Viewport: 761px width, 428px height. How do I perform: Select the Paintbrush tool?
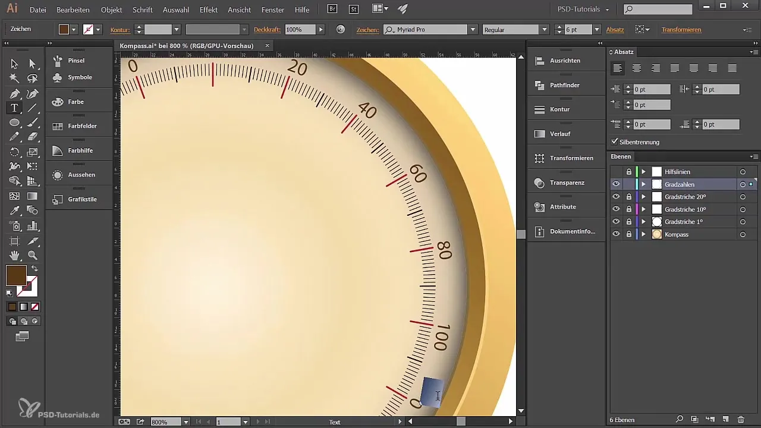click(x=33, y=122)
